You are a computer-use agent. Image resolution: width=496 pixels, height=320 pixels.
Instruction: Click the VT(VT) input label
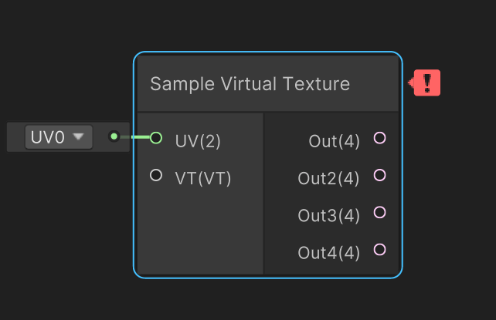203,179
